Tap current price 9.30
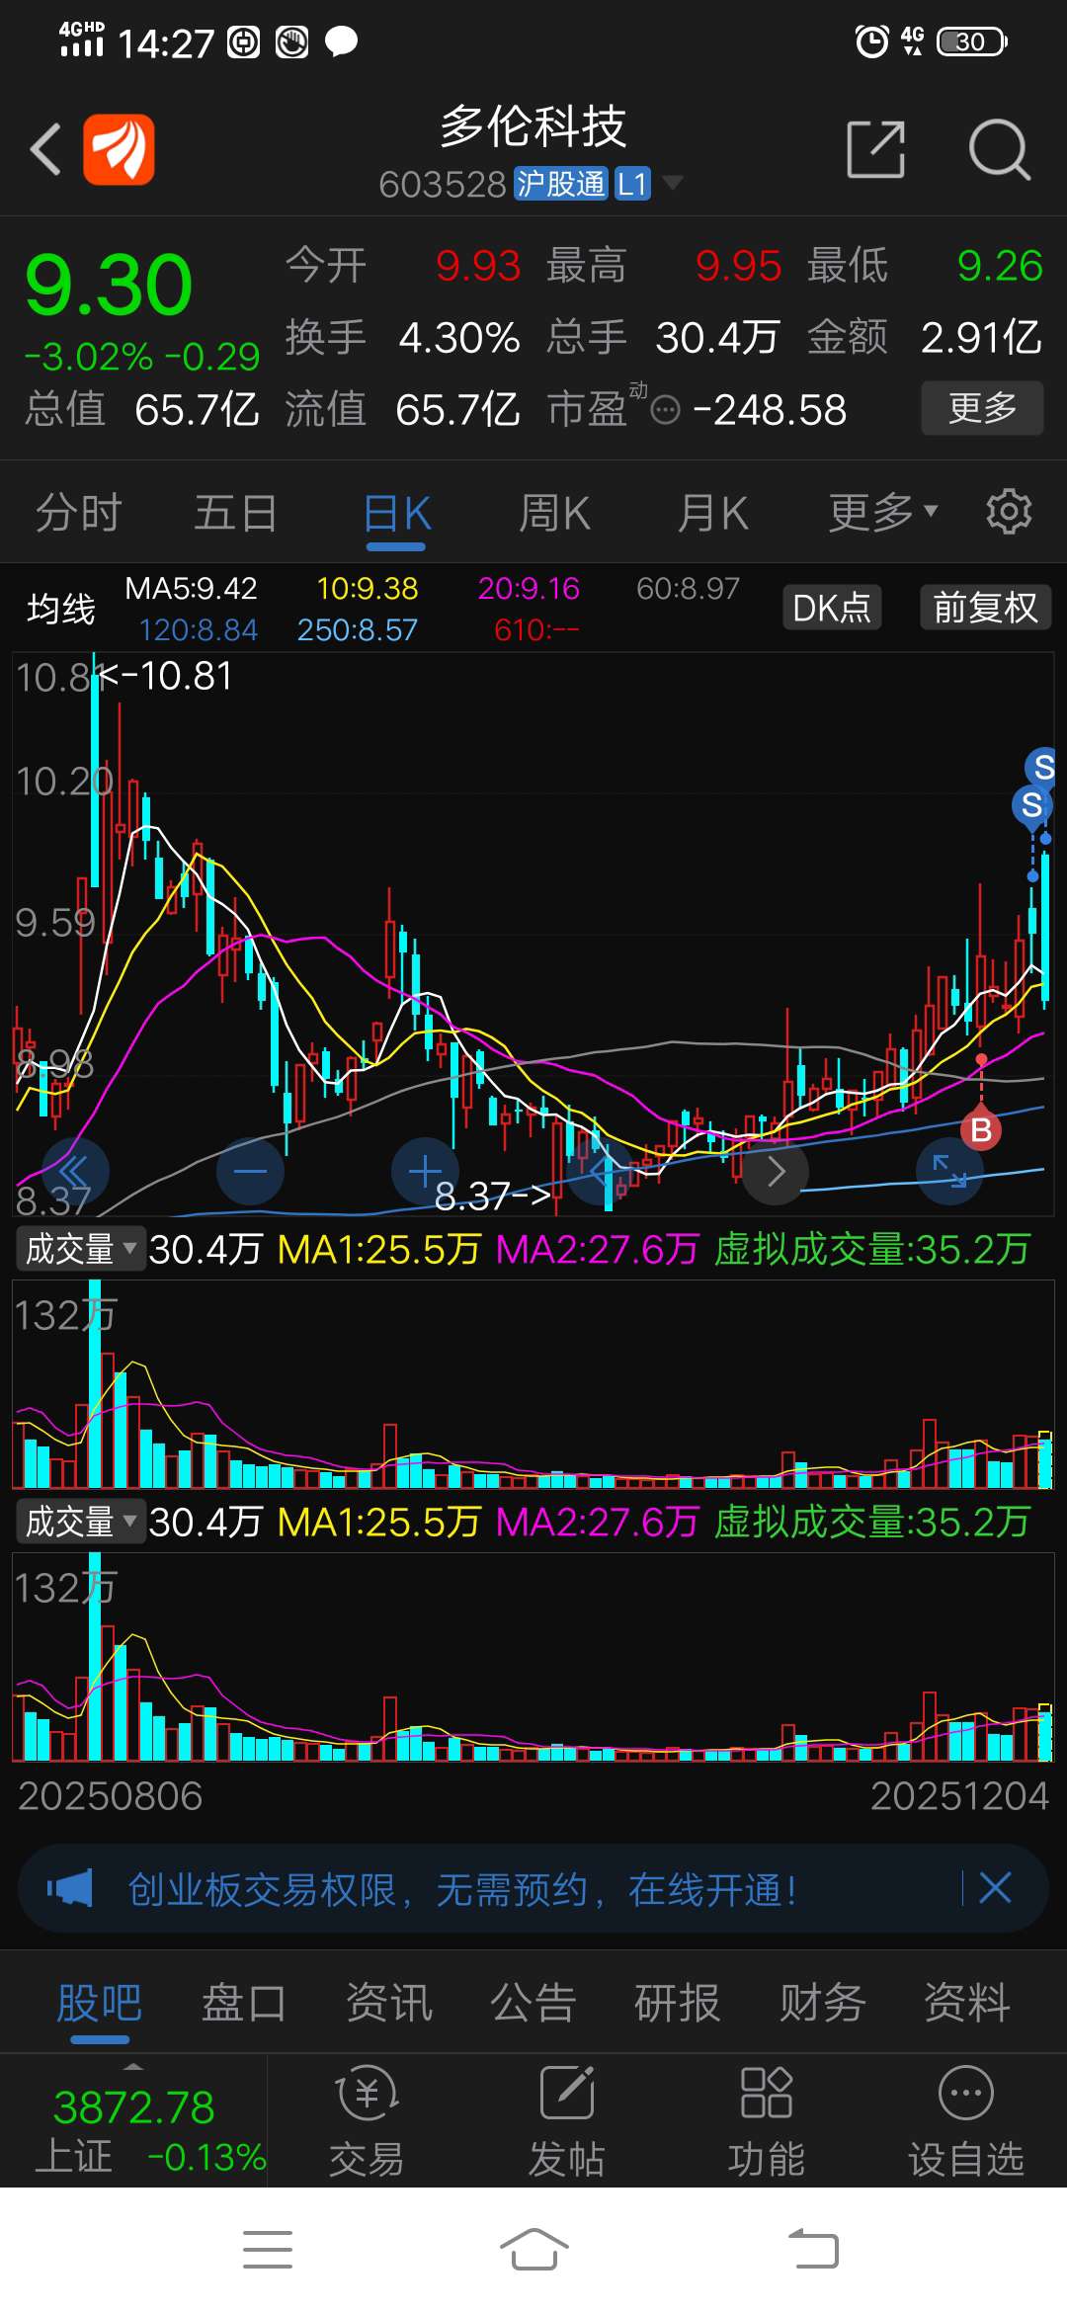1067x2312 pixels. tap(109, 285)
